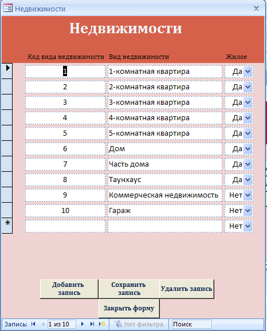Click empty Вид недвижимости field in new row
Screen dimensions: 267x331
click(165, 226)
